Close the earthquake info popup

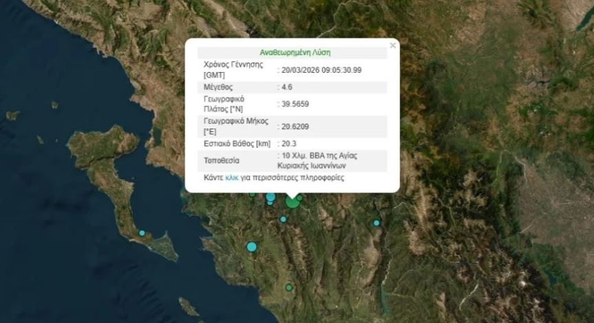click(x=393, y=46)
